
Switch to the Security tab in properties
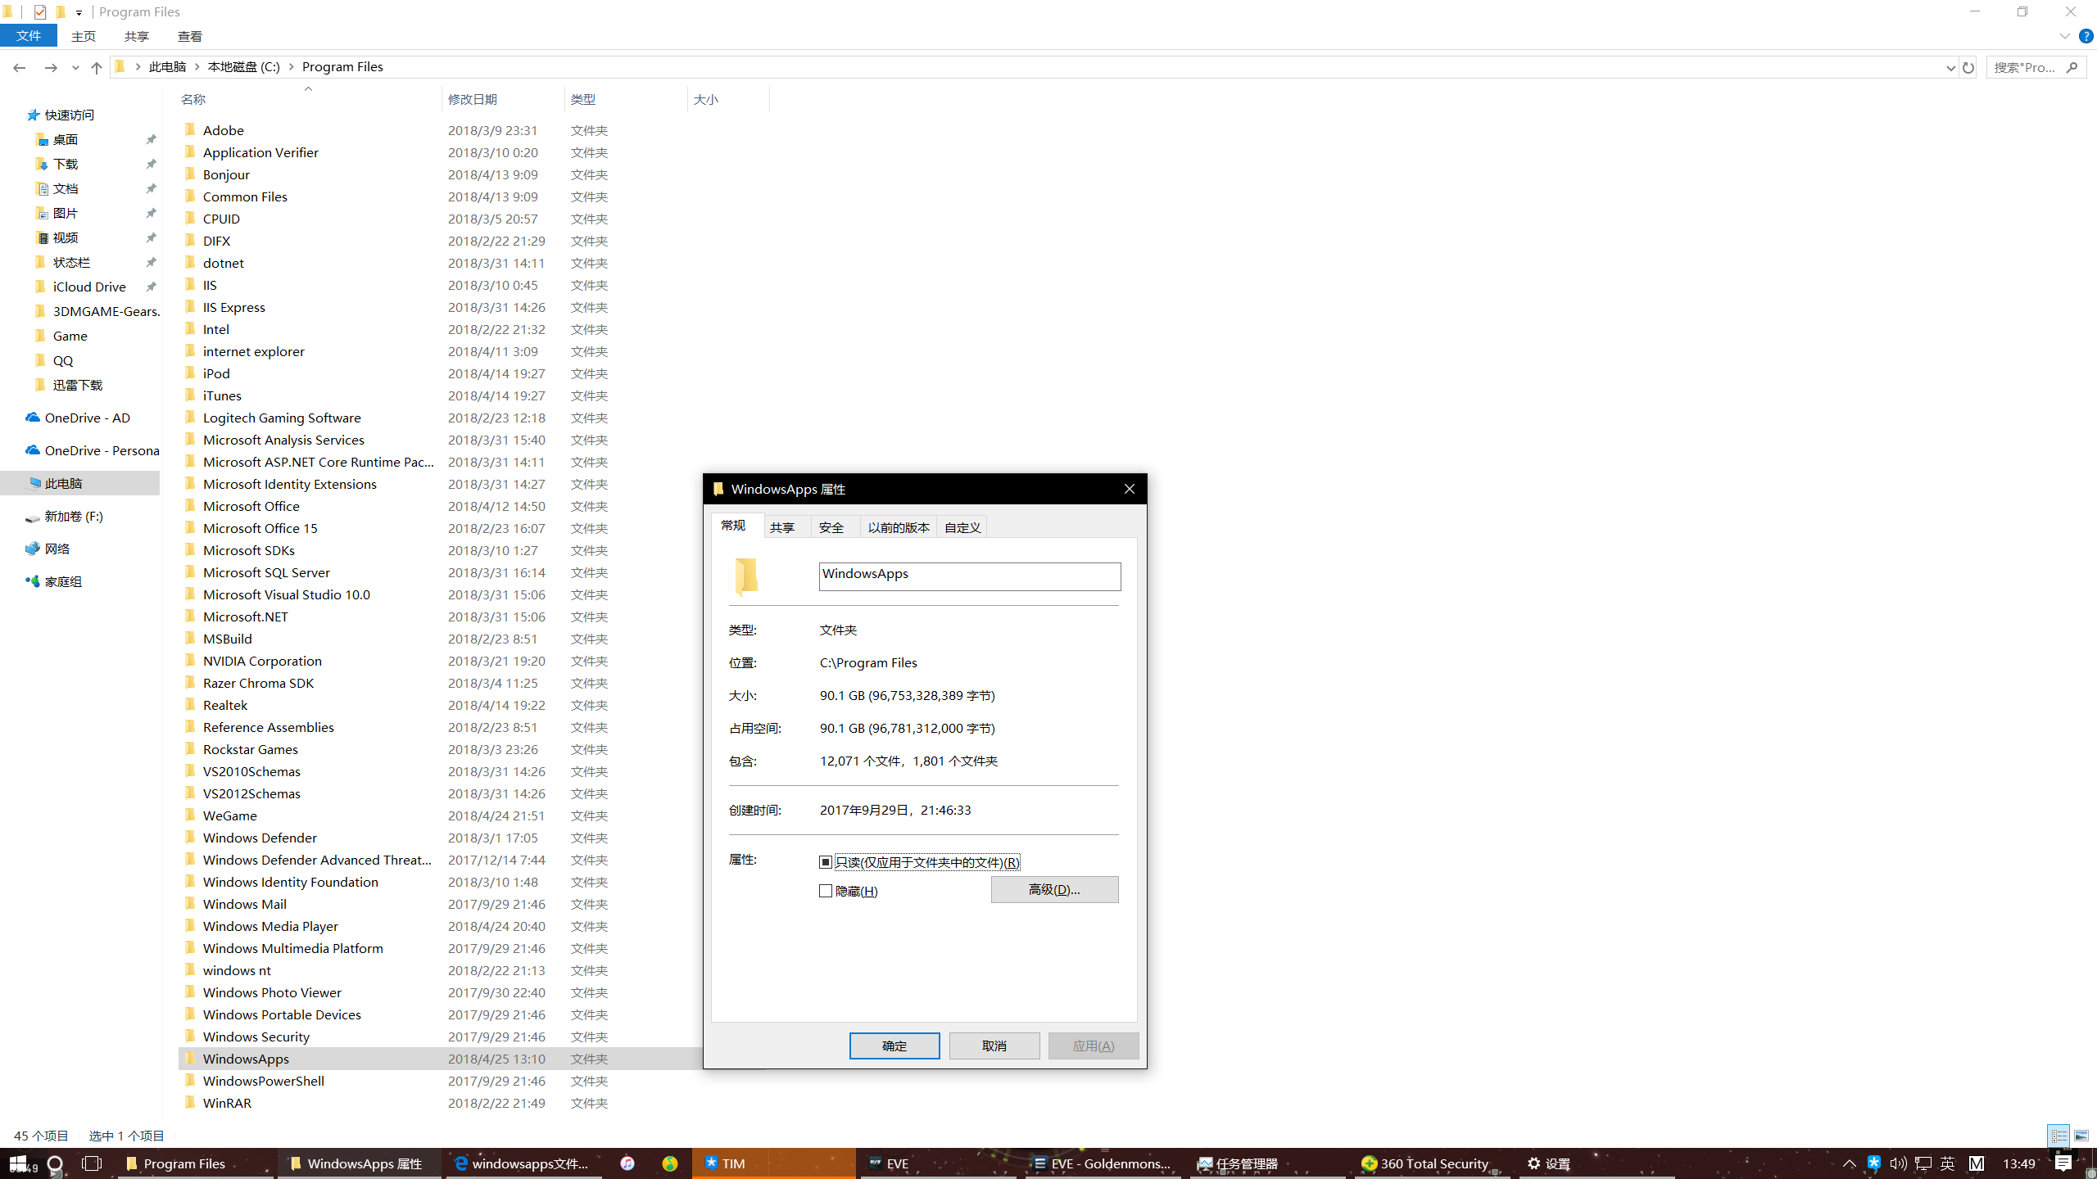point(831,527)
